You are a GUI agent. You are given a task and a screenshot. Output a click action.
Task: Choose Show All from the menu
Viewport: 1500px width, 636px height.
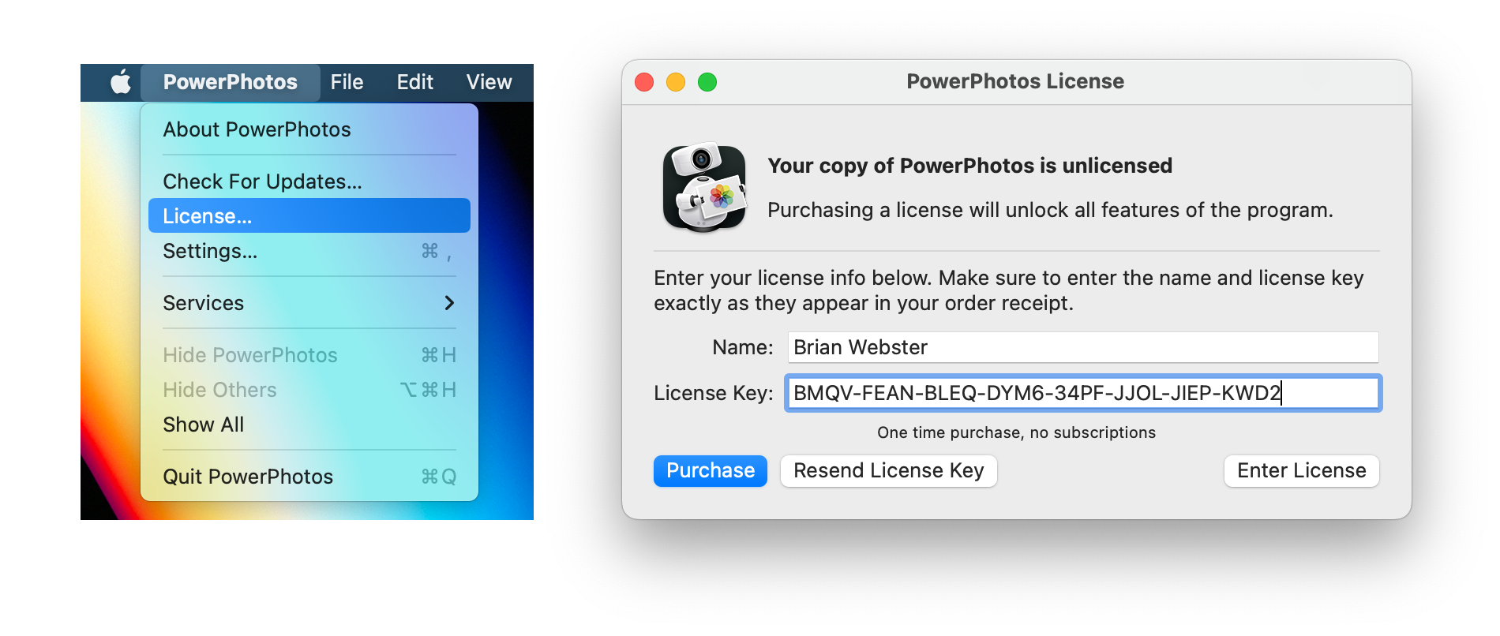tap(309, 425)
